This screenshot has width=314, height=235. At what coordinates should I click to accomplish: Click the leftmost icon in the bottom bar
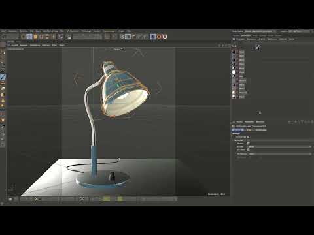(10, 199)
